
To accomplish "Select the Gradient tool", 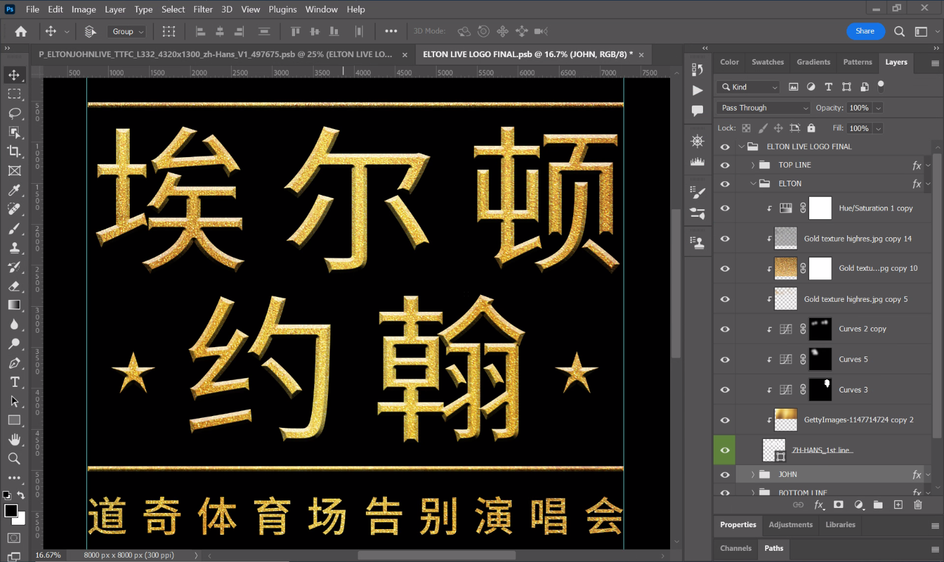I will (x=14, y=305).
